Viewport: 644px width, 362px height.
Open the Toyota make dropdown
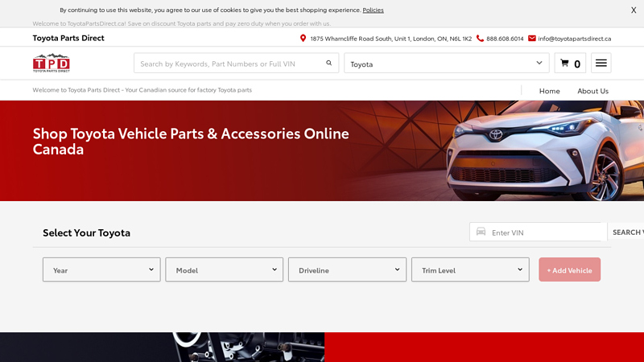click(x=447, y=64)
